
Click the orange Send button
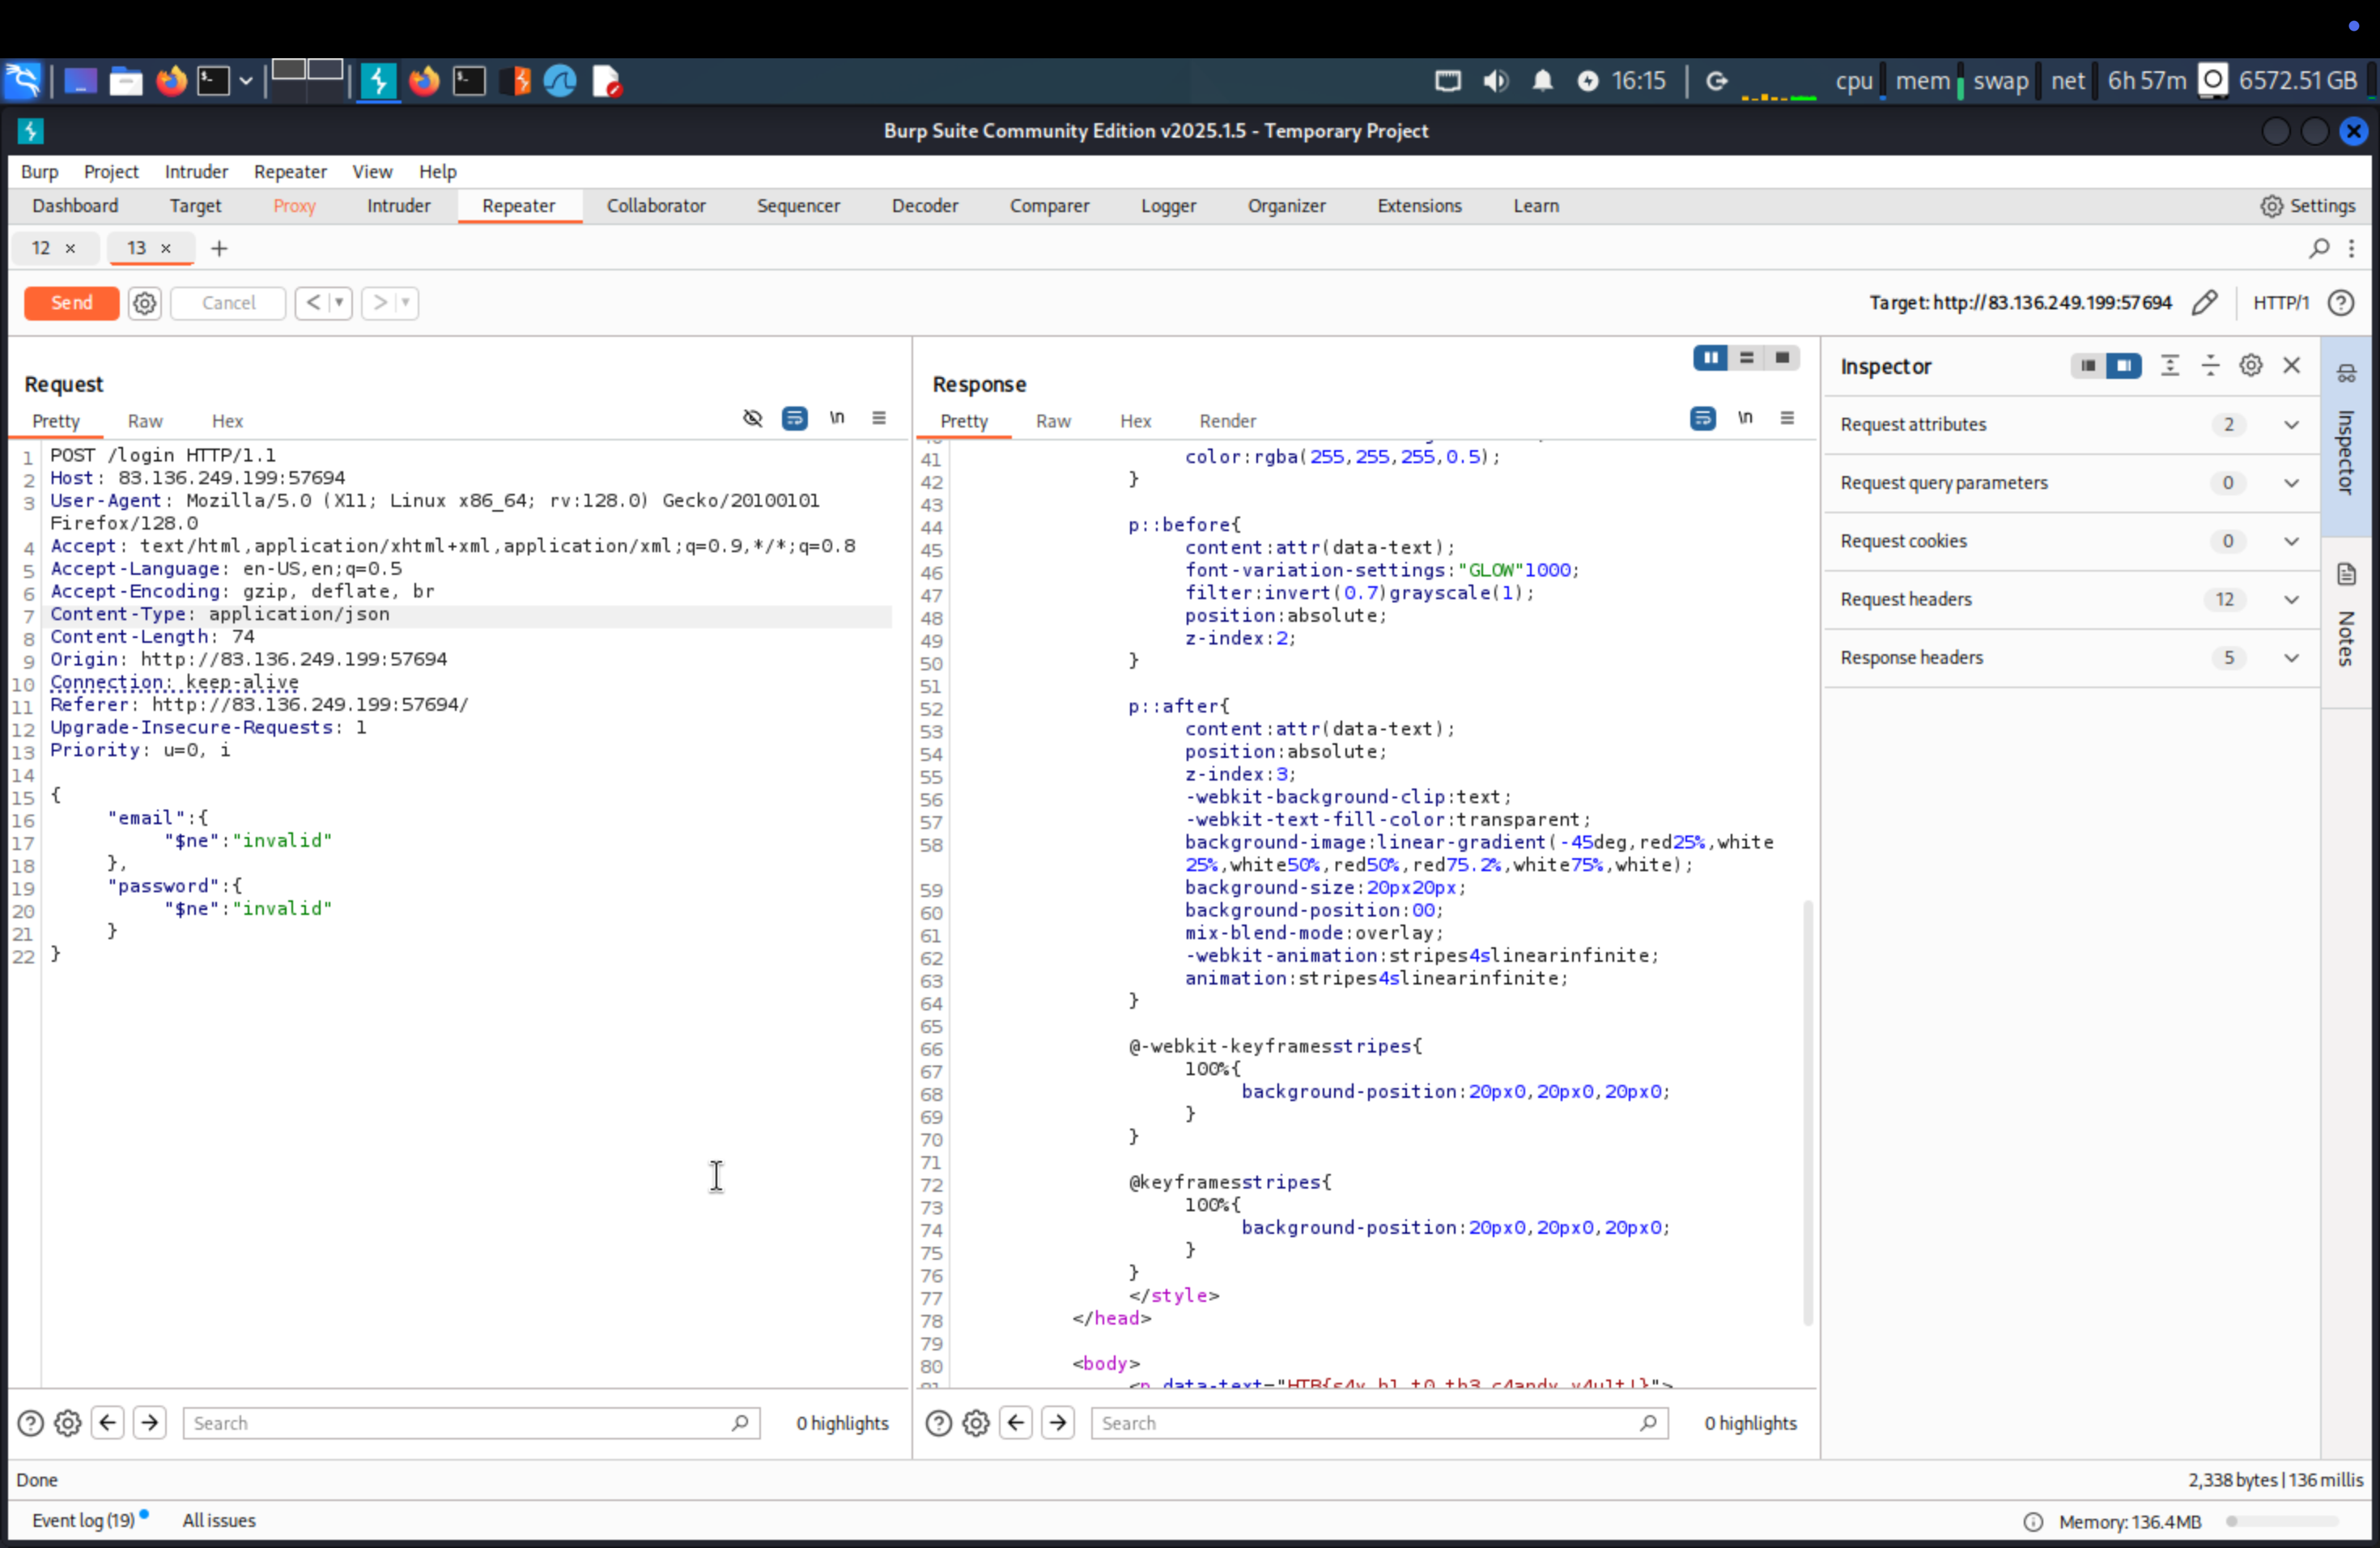click(71, 303)
